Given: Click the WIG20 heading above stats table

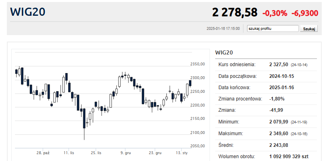Looking at the screenshot, I should pyautogui.click(x=224, y=52).
